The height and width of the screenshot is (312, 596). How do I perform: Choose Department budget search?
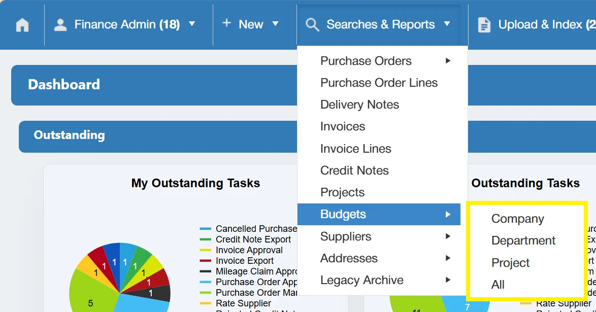(x=523, y=240)
